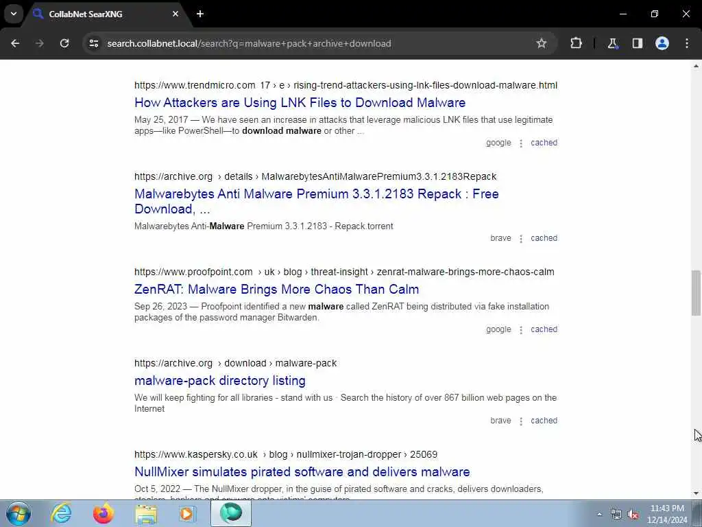Reload the search results page

(64, 43)
